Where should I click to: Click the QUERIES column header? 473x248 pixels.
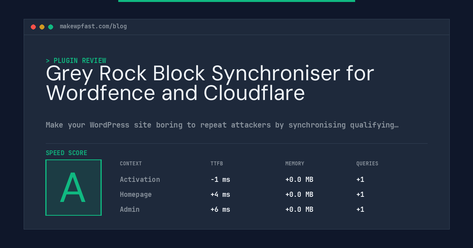pyautogui.click(x=367, y=164)
